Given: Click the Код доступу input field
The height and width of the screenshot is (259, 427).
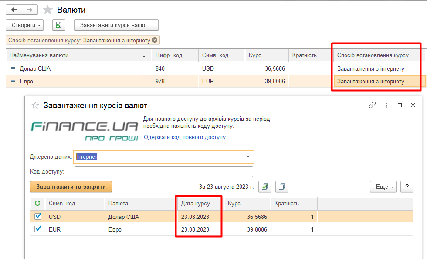Looking at the screenshot, I should (x=163, y=171).
